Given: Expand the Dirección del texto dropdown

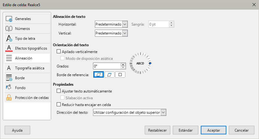Looking at the screenshot, I should click(x=129, y=112).
